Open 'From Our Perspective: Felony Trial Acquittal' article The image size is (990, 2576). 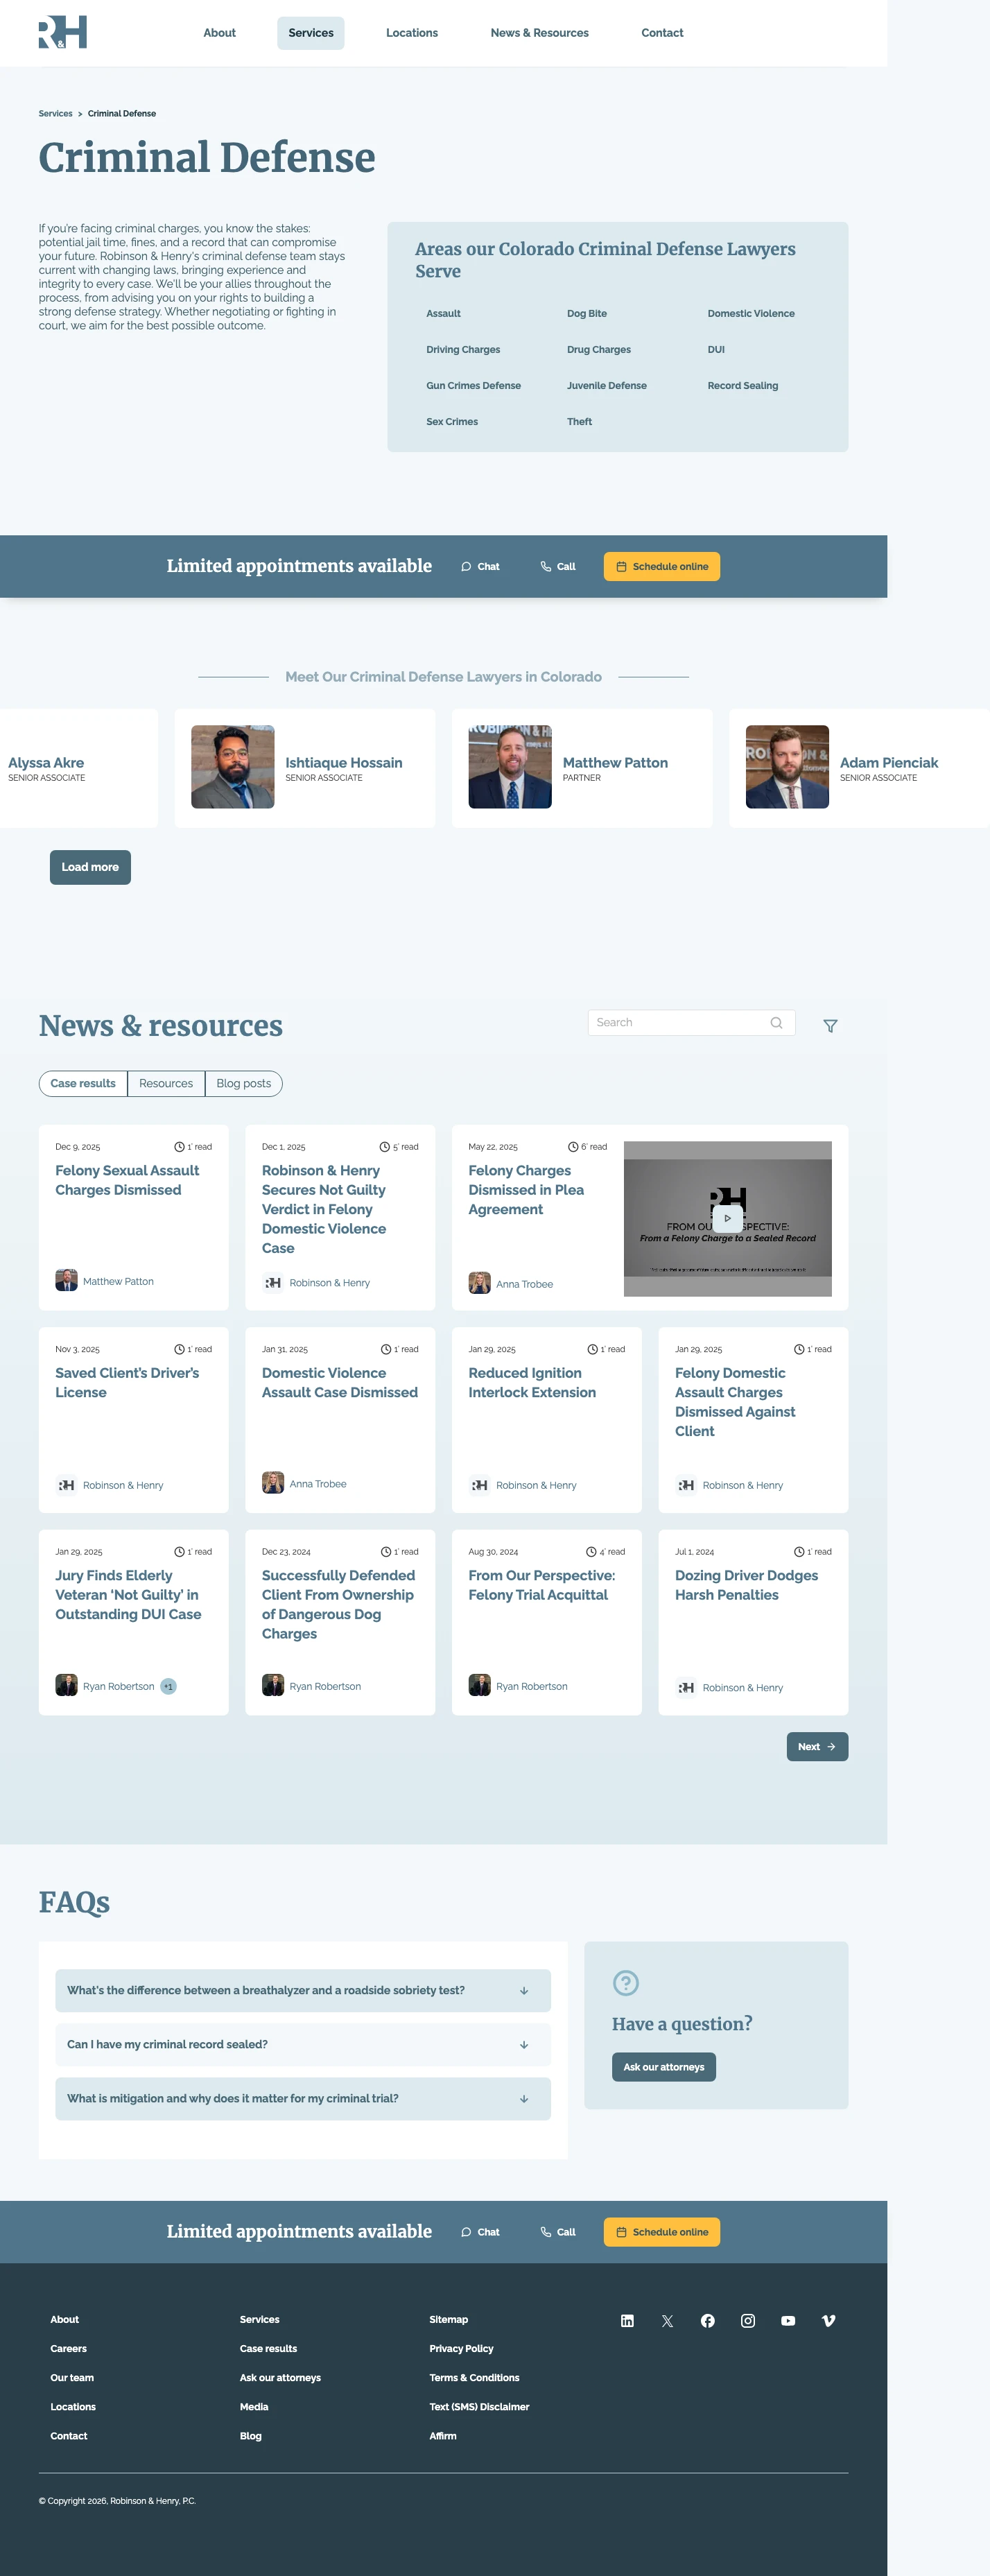tap(542, 1585)
